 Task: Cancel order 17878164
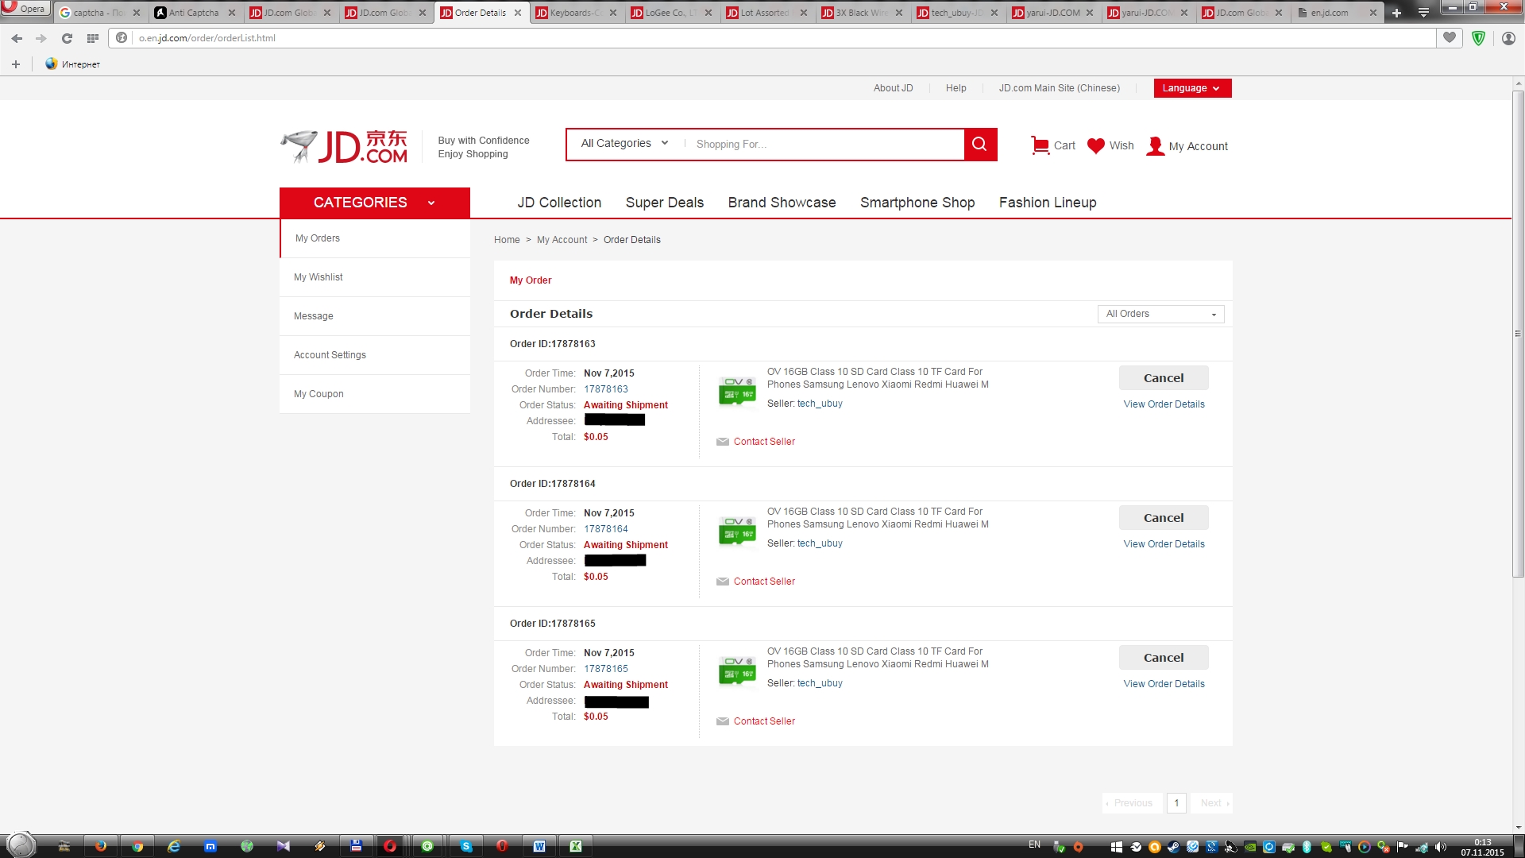[x=1164, y=518]
